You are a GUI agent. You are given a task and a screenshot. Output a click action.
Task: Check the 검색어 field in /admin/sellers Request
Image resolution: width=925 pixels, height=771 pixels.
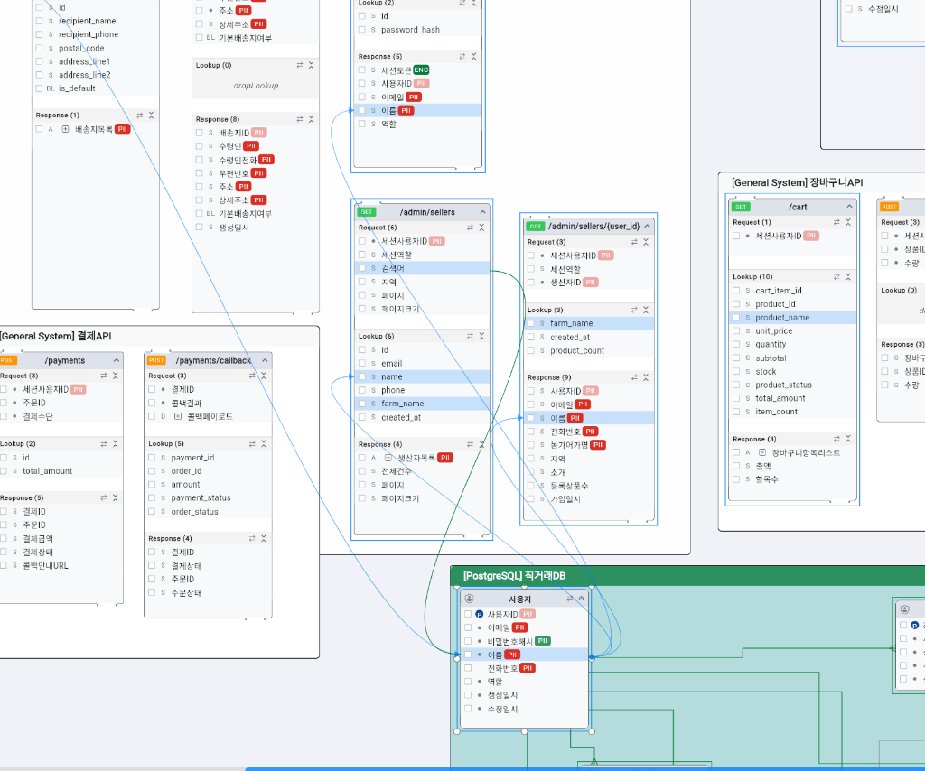(x=362, y=268)
